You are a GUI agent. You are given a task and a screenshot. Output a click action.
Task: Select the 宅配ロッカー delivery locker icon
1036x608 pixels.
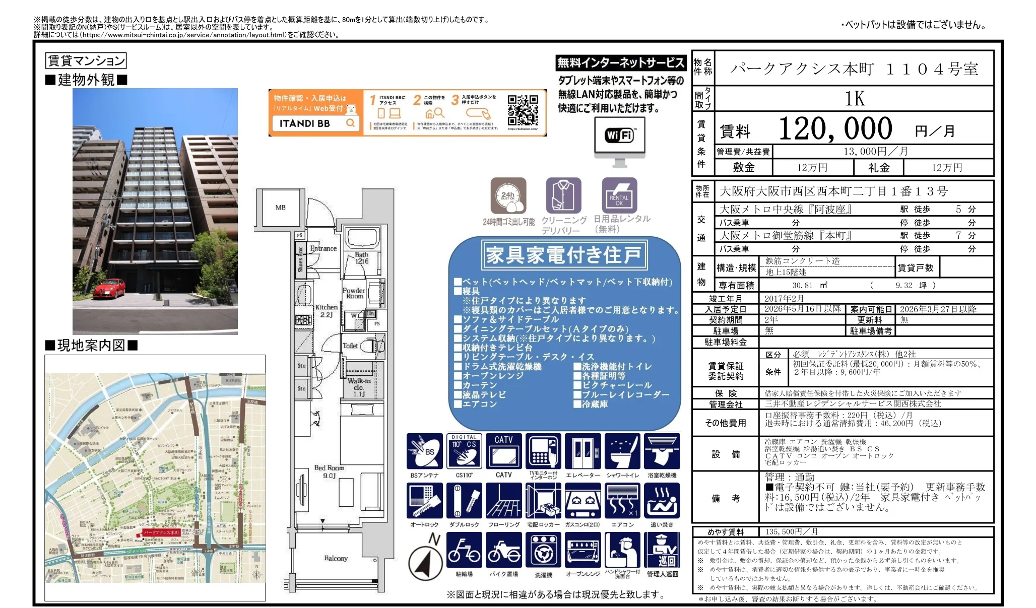(544, 500)
